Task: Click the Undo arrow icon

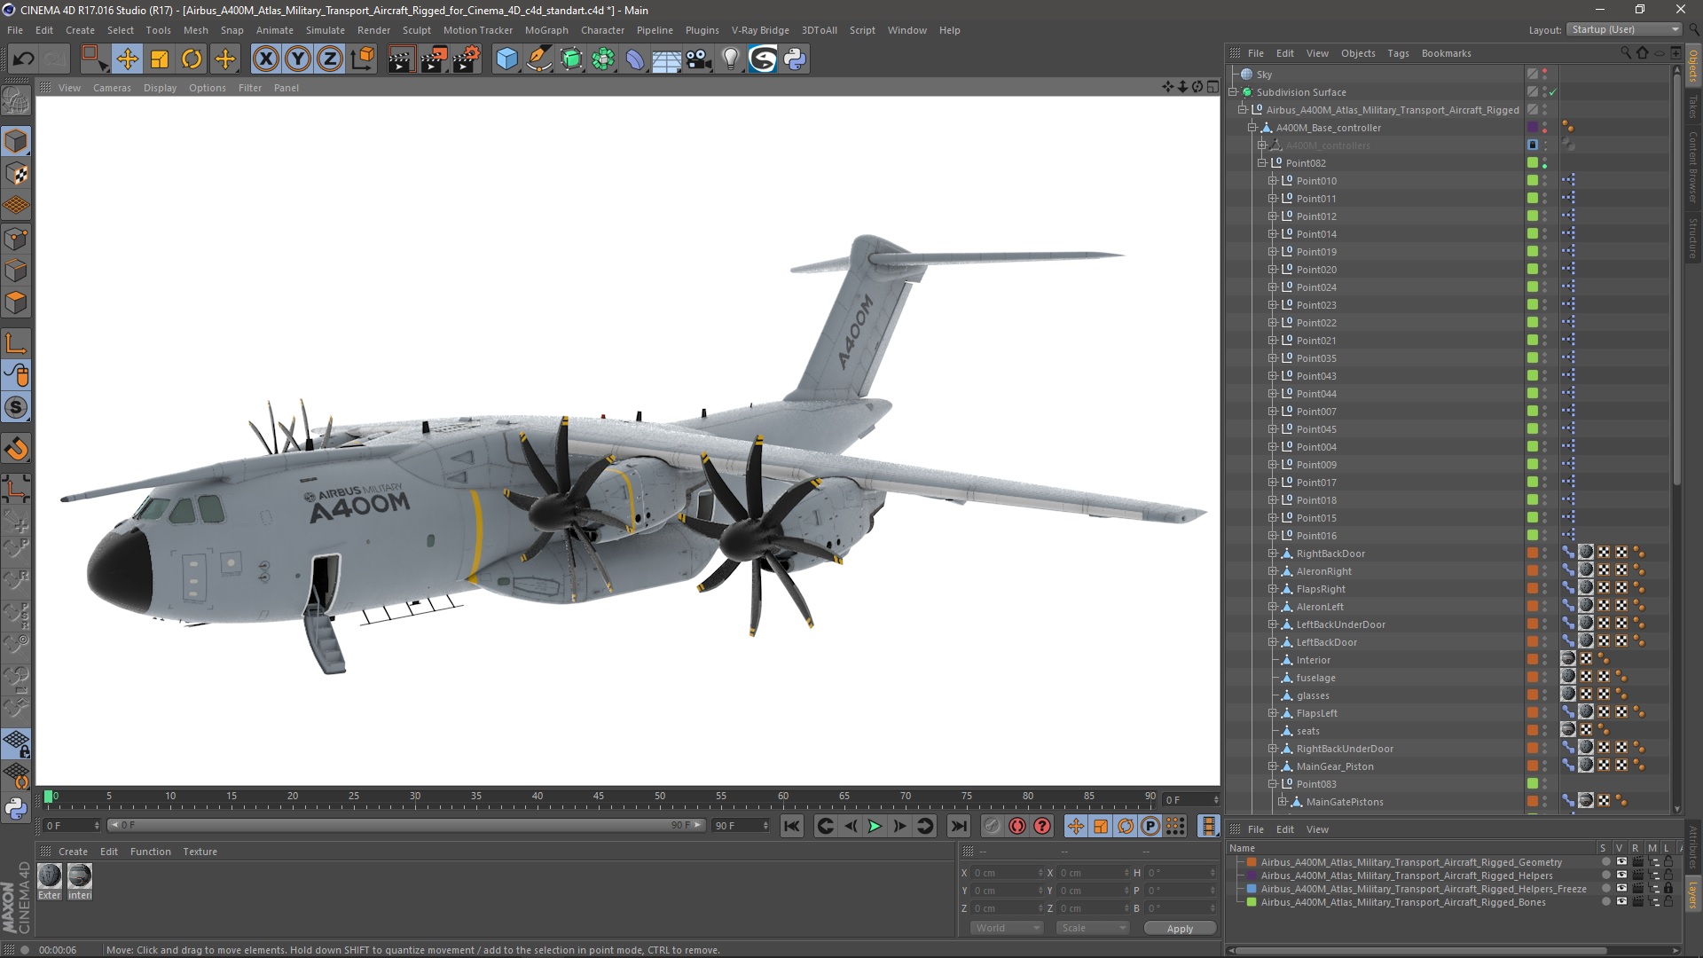Action: 24,59
